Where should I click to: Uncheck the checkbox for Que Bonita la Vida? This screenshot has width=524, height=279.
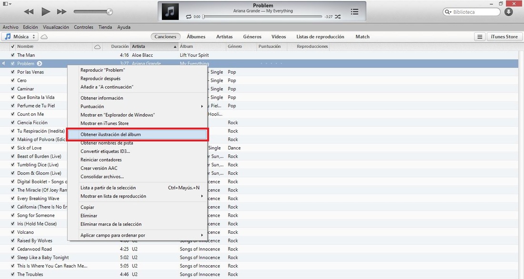(13, 97)
